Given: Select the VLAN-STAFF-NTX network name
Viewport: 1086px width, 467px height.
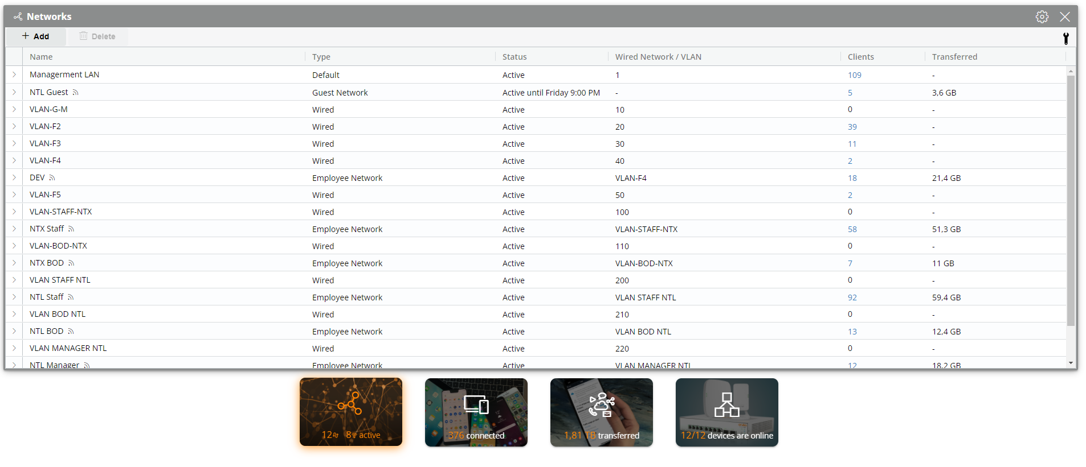Looking at the screenshot, I should (60, 212).
